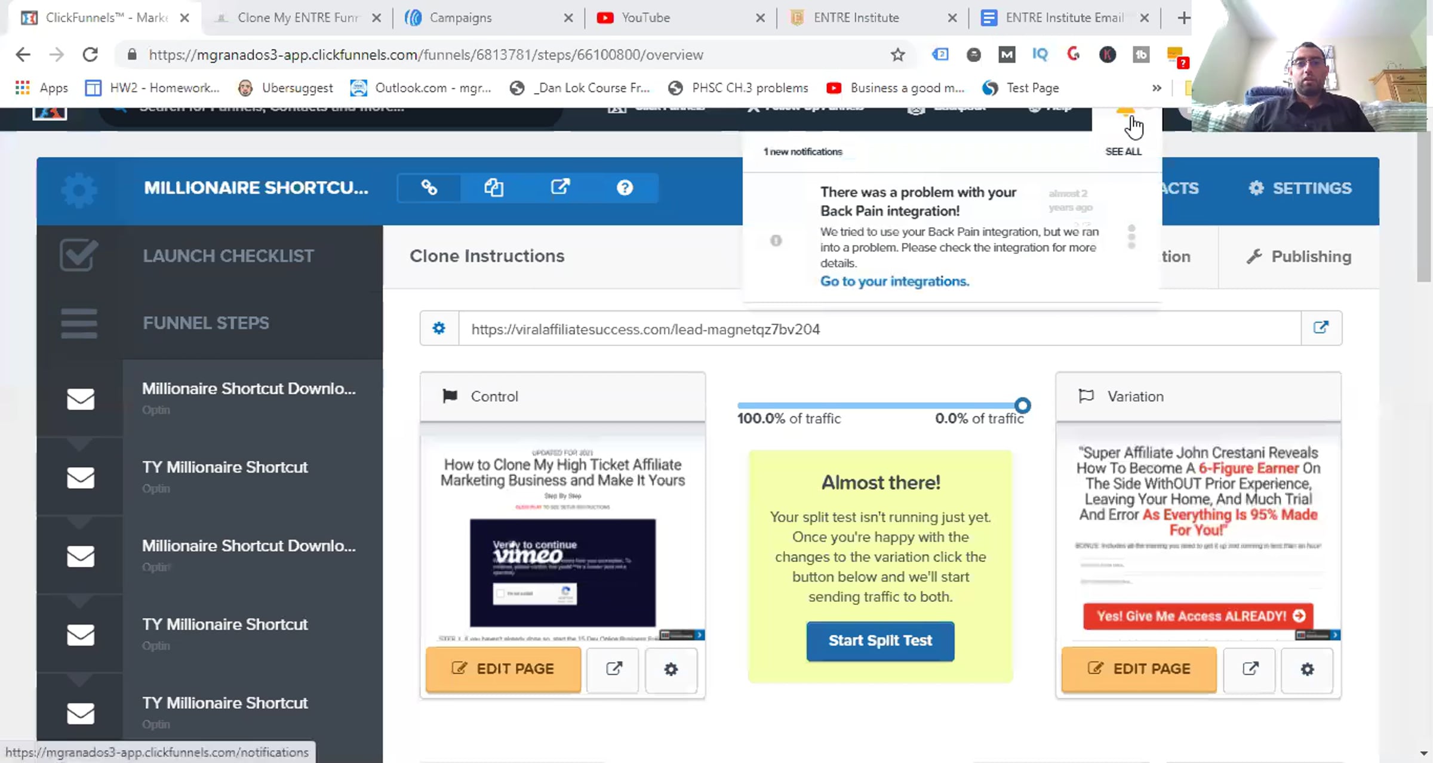Open funnel in new window icon in header
This screenshot has width=1433, height=763.
(560, 188)
